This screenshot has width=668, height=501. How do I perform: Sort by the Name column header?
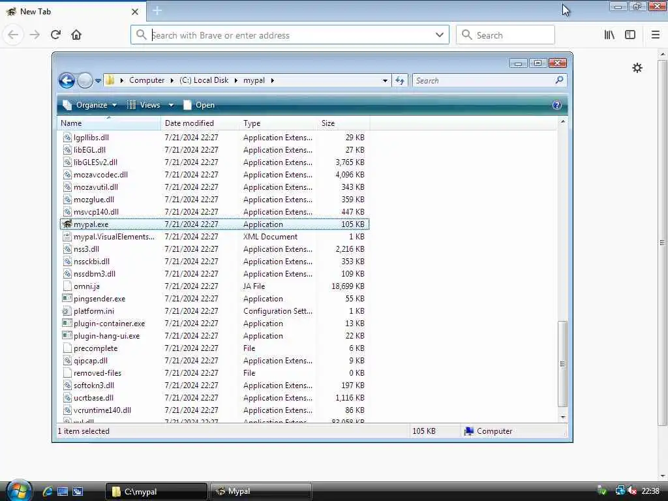[x=109, y=123]
